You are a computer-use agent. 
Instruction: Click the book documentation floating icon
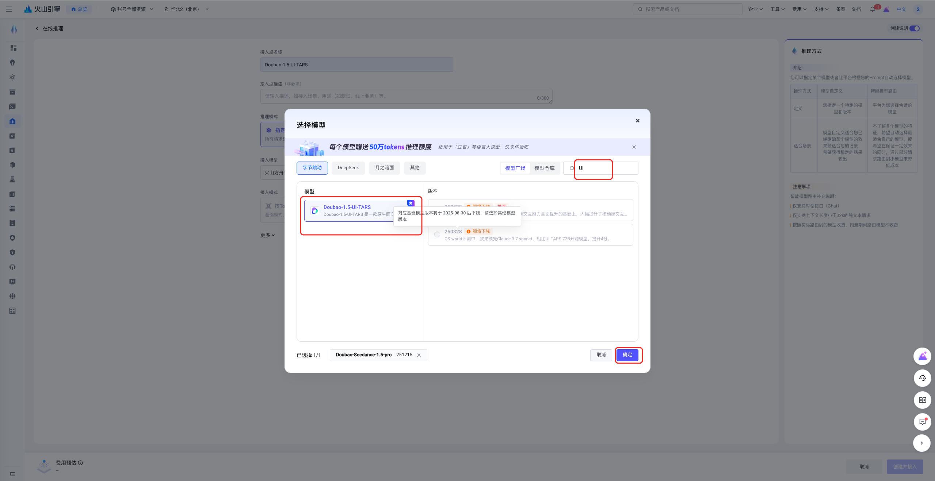[922, 400]
